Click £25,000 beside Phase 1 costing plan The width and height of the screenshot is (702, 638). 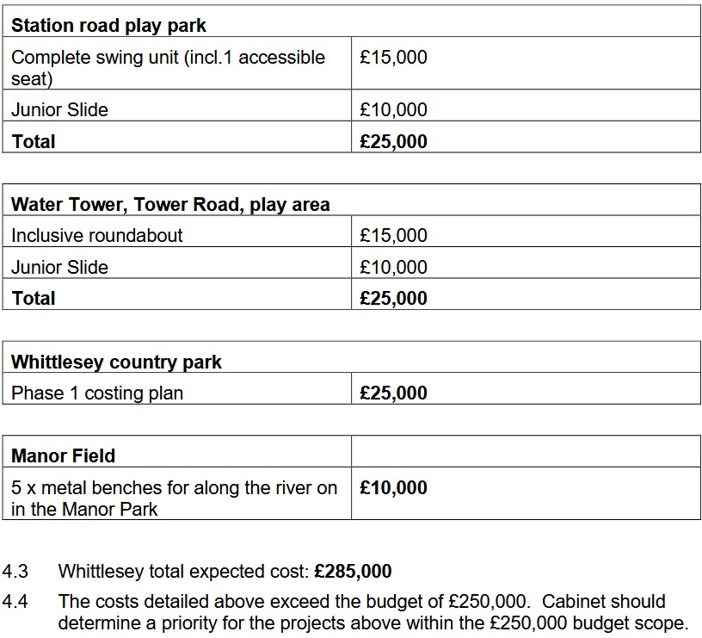click(x=393, y=393)
